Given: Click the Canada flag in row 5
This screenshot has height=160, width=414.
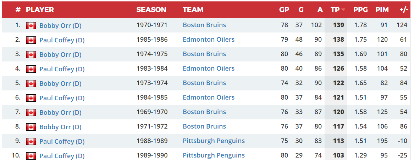Looking at the screenshot, I should 31,84.
